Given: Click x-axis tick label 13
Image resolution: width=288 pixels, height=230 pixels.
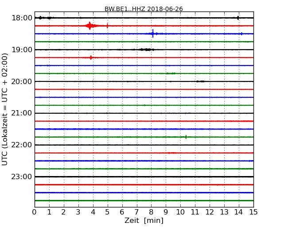Looking at the screenshot, I should tap(224, 212).
